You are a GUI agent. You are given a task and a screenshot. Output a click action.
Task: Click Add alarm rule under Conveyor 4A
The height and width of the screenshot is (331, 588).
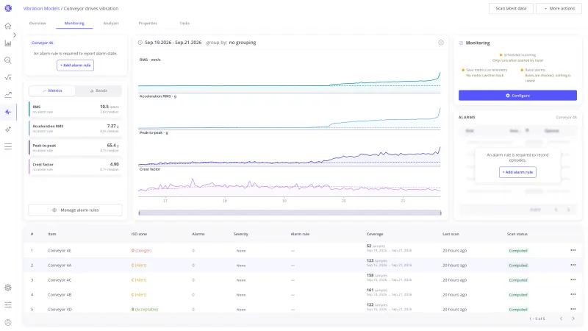click(76, 65)
